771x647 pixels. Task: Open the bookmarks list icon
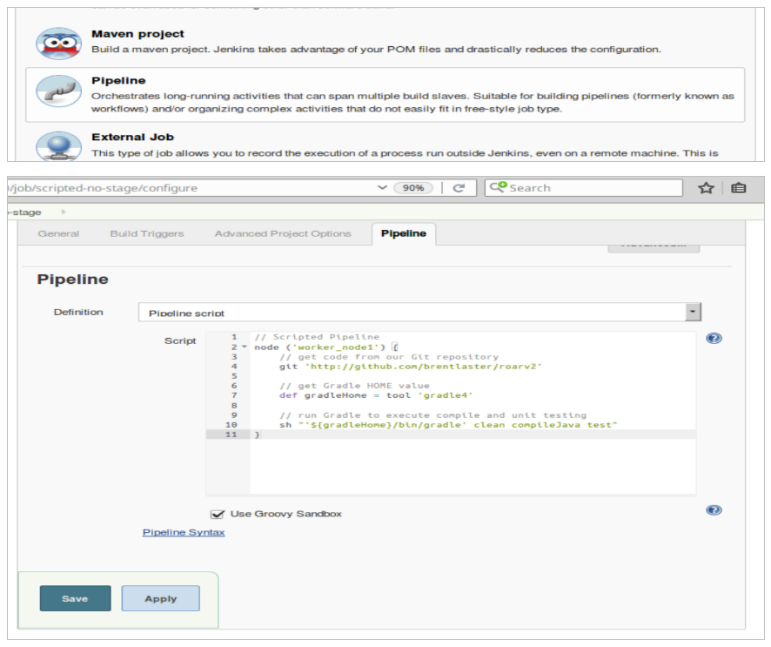739,188
